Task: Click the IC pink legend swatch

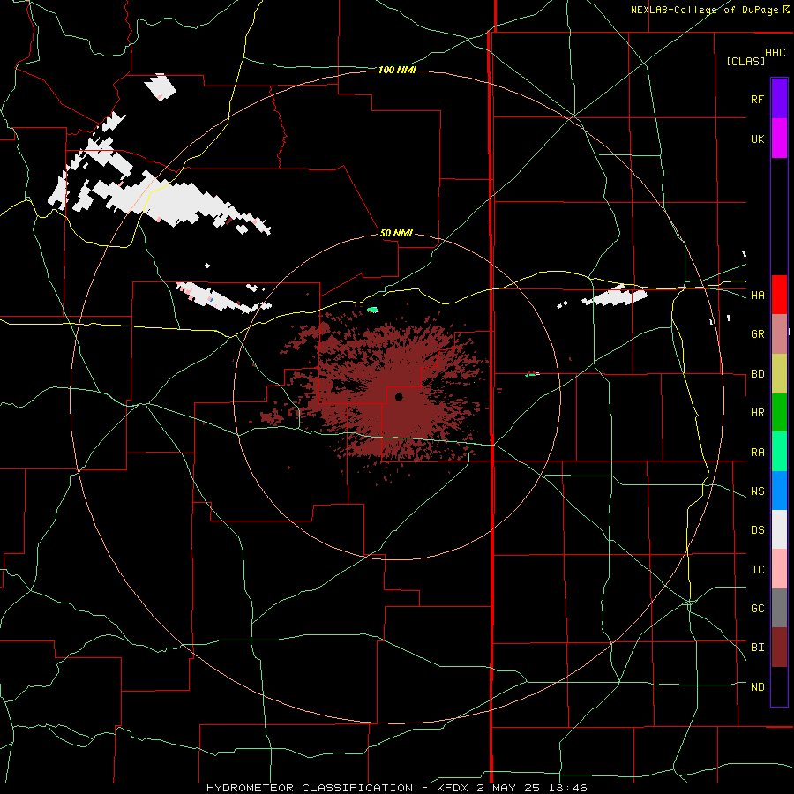Action: (x=779, y=569)
